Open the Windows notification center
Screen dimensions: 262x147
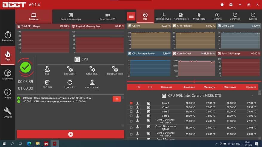257,144
